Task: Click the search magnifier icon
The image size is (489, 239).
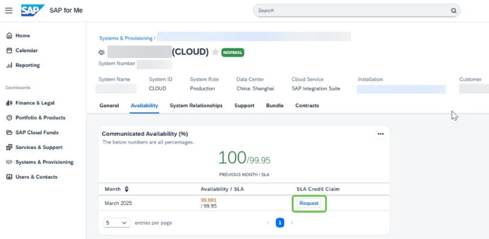Action: pyautogui.click(x=454, y=10)
